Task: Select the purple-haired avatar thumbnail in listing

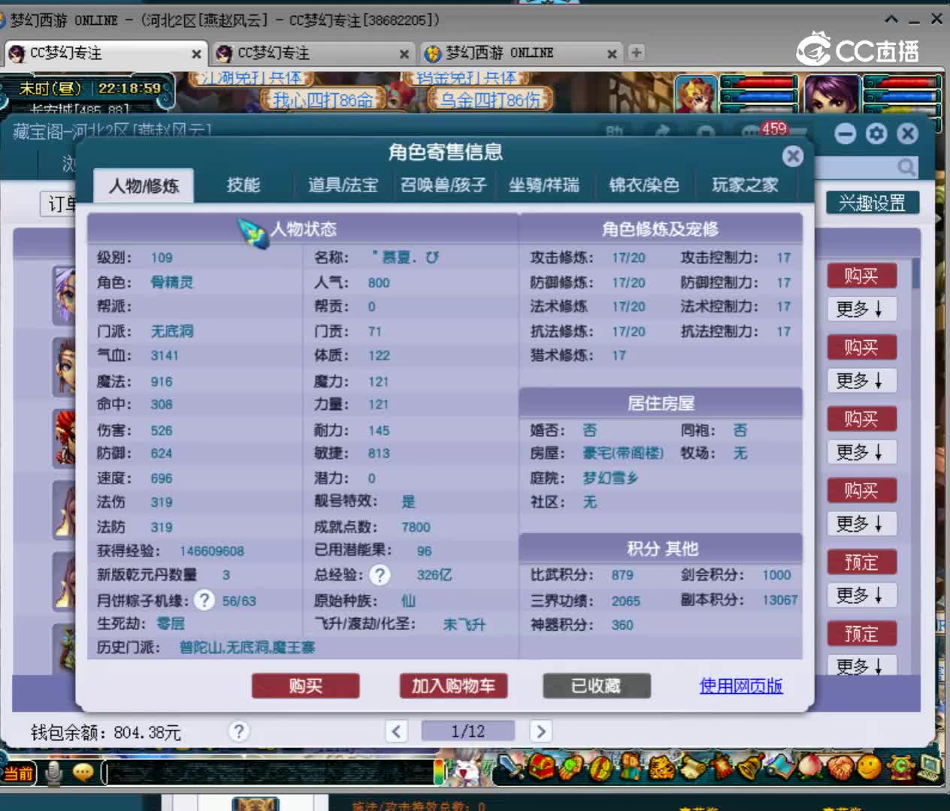Action: coord(65,295)
